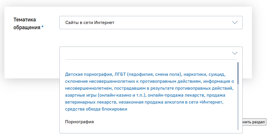Click the option line mentioning "азартные игры (онлайн-казино"
This screenshot has height=138, width=269.
click(145, 95)
